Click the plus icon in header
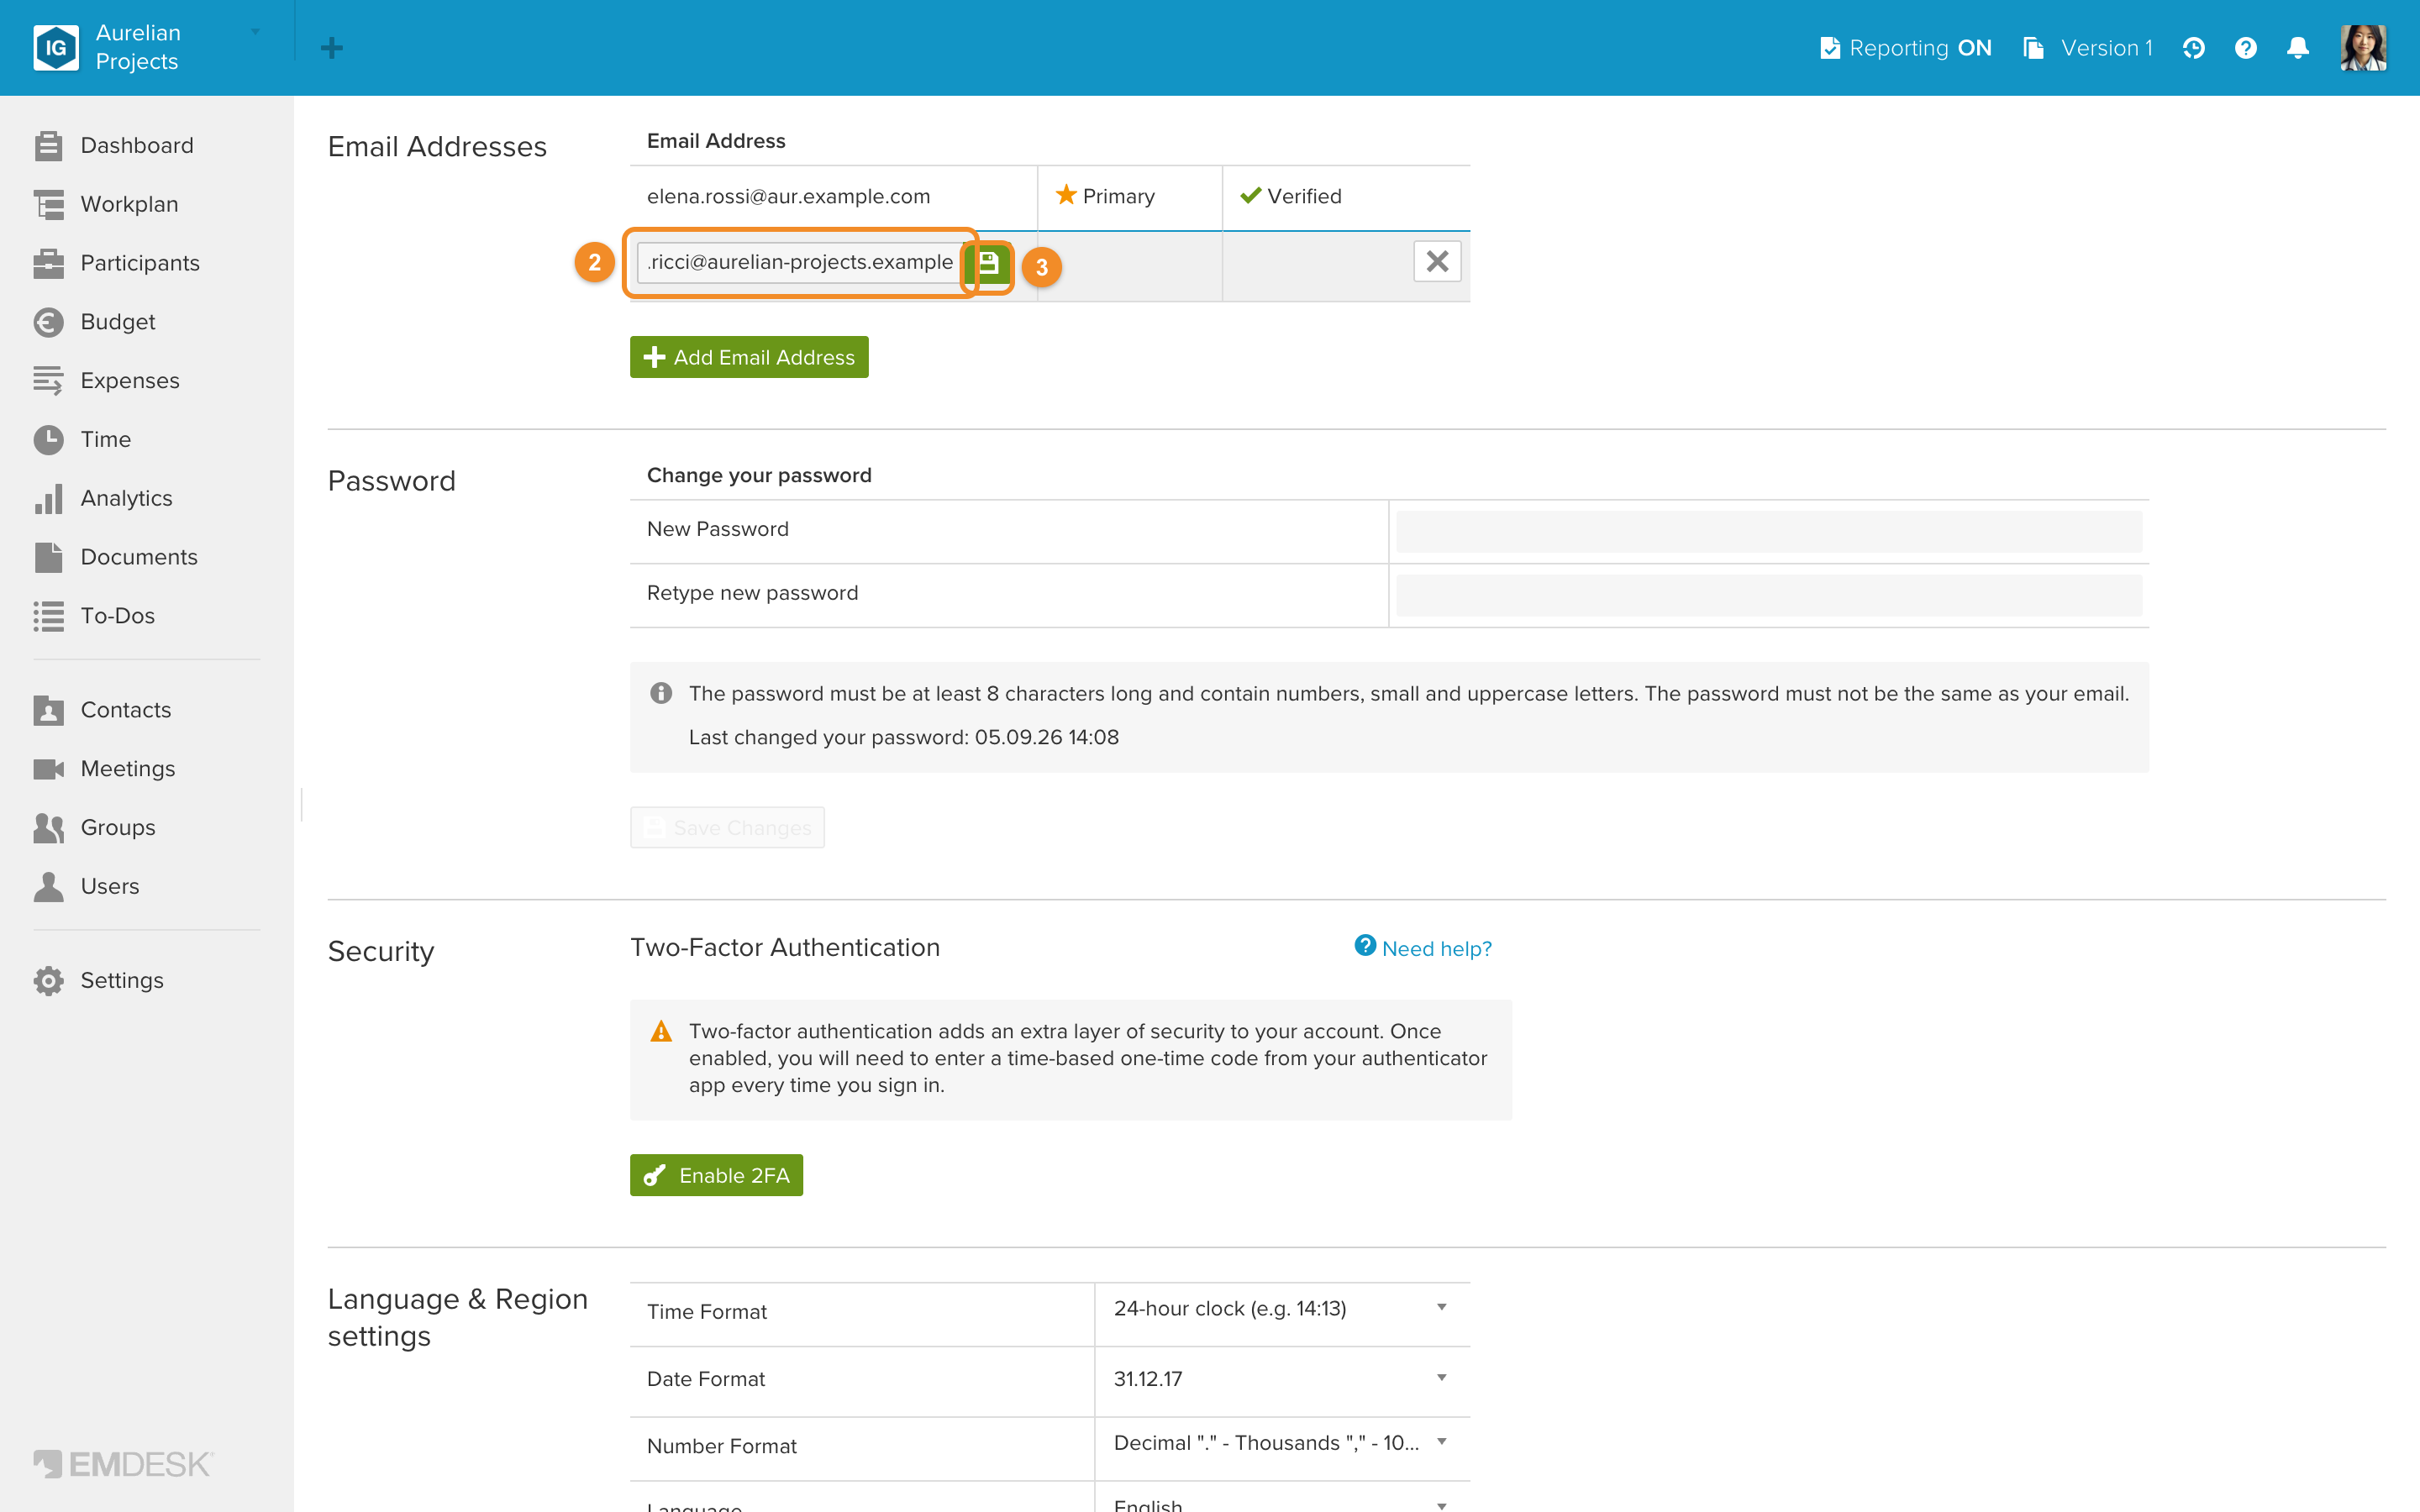This screenshot has height=1512, width=2420. pyautogui.click(x=332, y=48)
